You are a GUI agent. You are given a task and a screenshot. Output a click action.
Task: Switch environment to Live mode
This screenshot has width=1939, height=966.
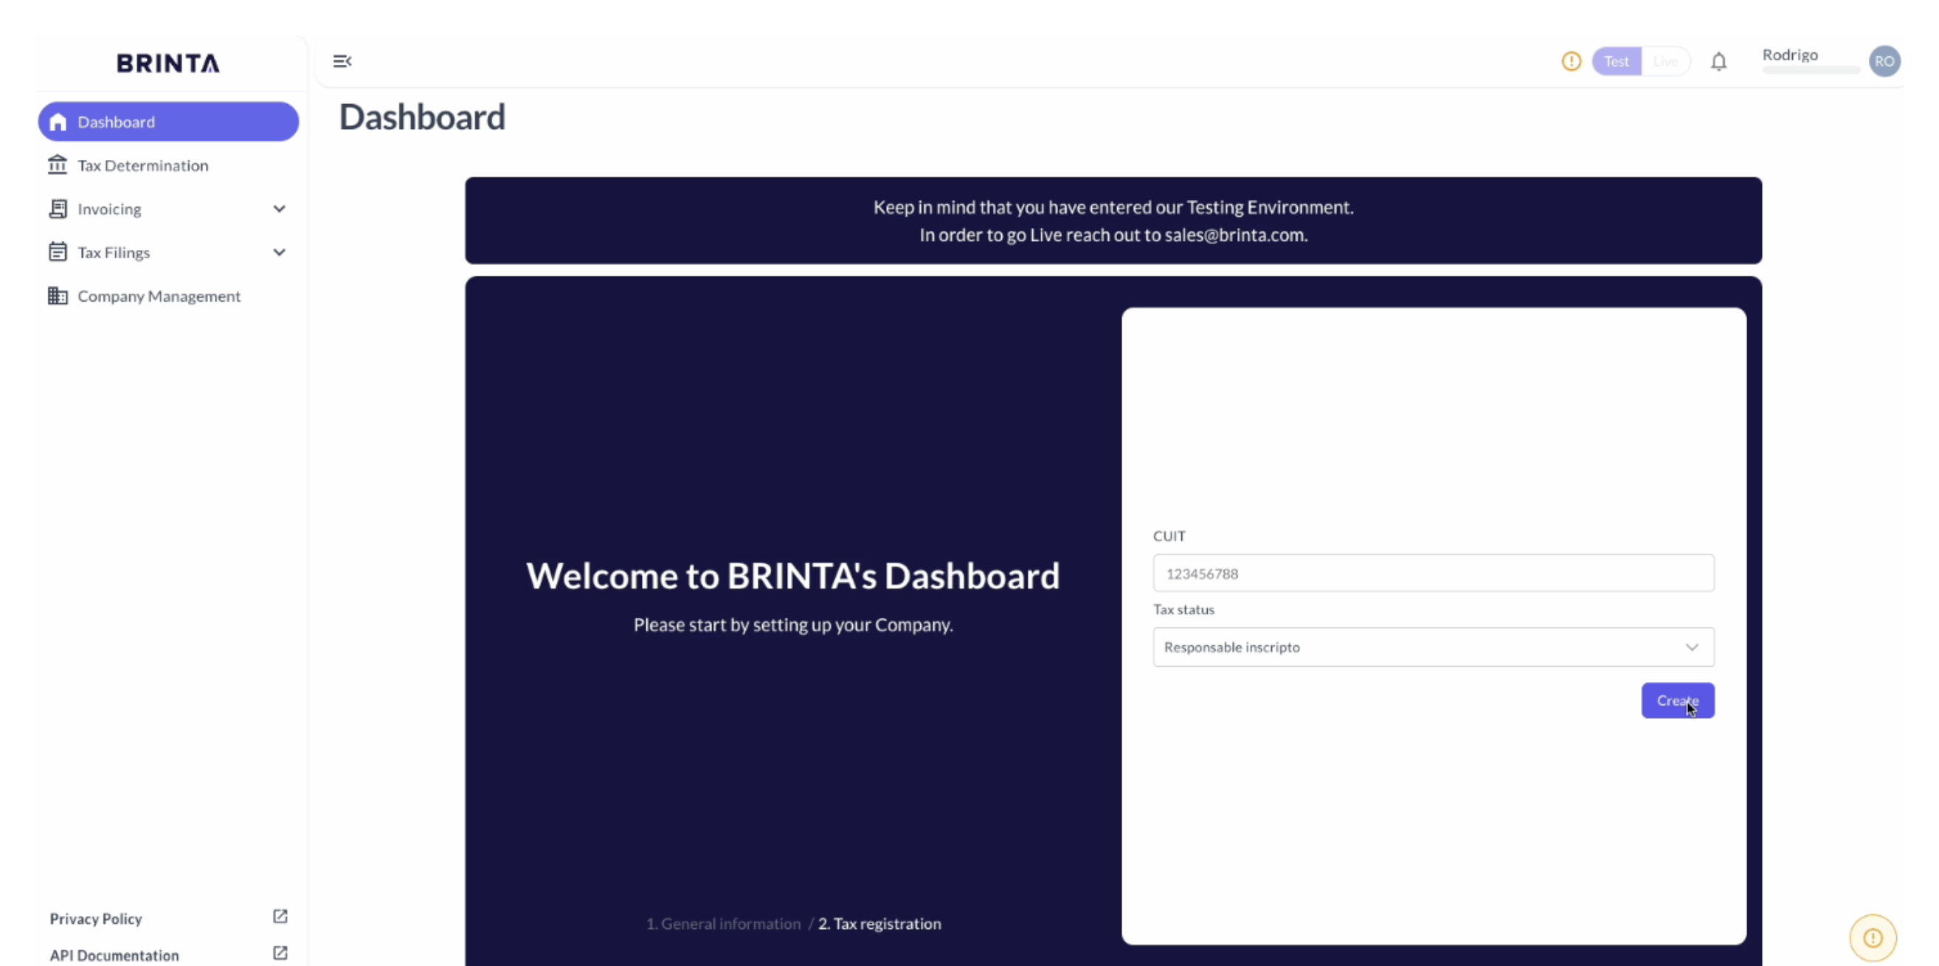1665,61
